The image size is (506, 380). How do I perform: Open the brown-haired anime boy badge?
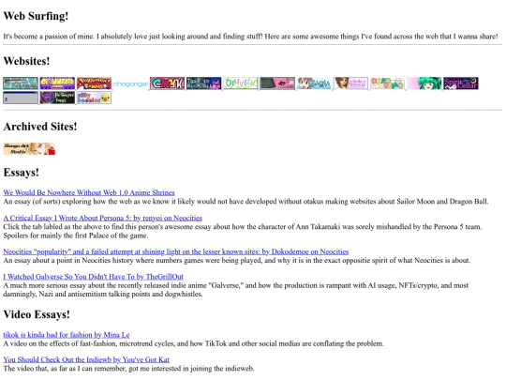(314, 84)
